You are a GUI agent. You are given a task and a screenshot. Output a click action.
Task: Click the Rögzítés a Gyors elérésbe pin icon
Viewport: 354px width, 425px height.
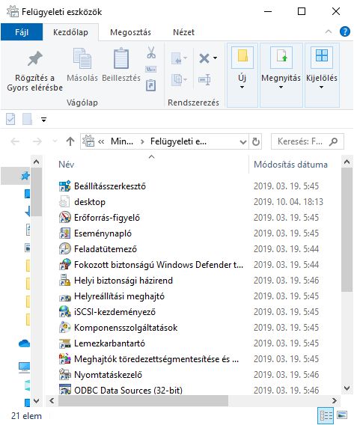tap(34, 59)
